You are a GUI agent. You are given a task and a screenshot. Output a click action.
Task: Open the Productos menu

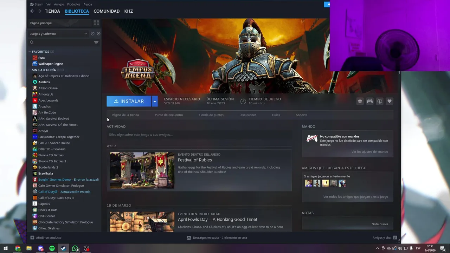pyautogui.click(x=73, y=4)
